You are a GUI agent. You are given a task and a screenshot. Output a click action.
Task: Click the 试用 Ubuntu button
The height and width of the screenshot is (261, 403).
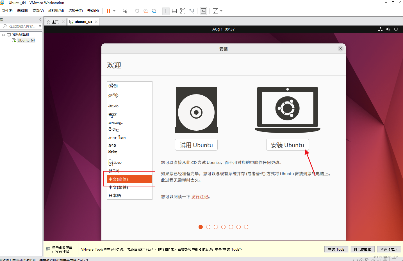coord(196,145)
